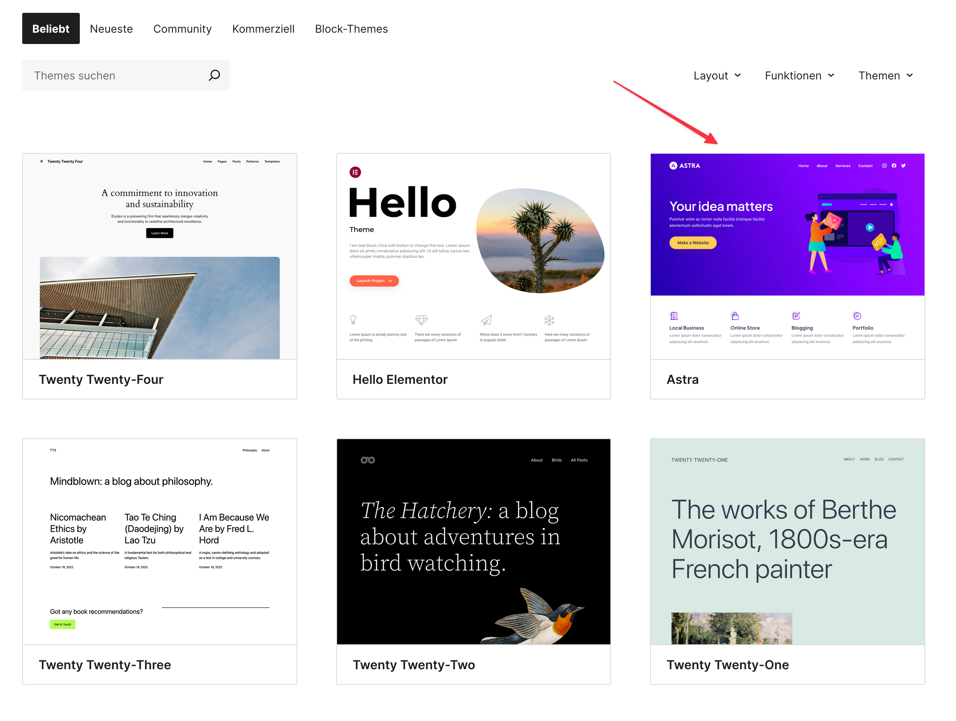This screenshot has height=721, width=956.
Task: Click the snowflake icon in Hello preview
Action: [x=549, y=320]
